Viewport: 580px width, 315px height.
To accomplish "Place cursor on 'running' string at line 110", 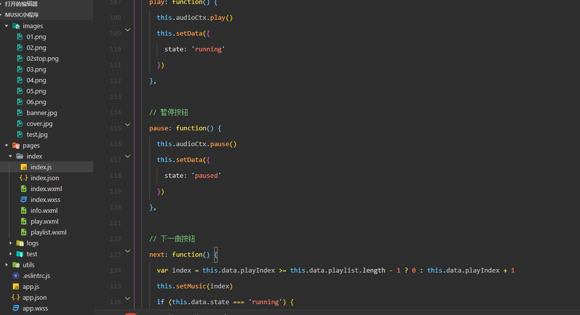I will [208, 49].
